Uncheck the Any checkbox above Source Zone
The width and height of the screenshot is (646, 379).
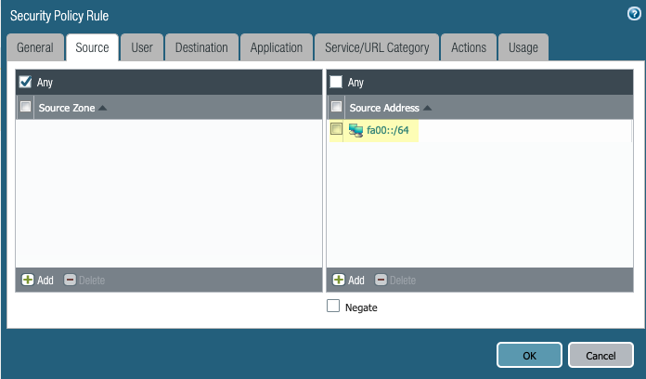pyautogui.click(x=26, y=82)
